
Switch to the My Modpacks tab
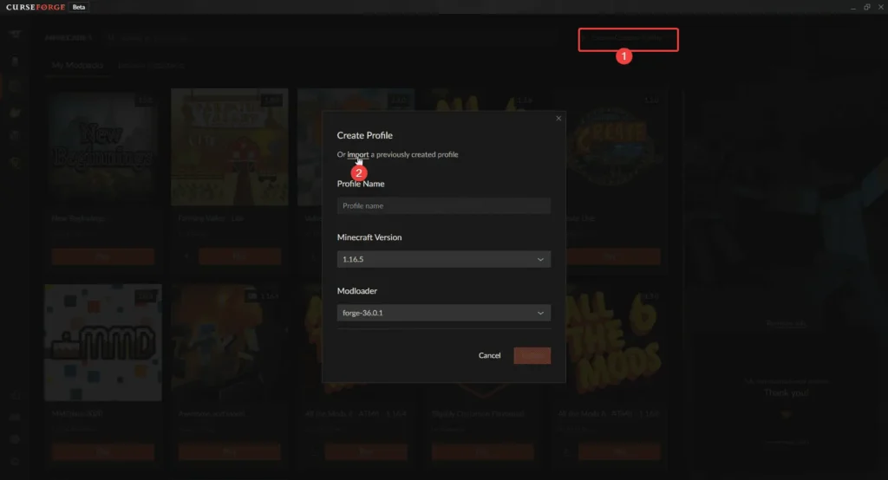(78, 66)
